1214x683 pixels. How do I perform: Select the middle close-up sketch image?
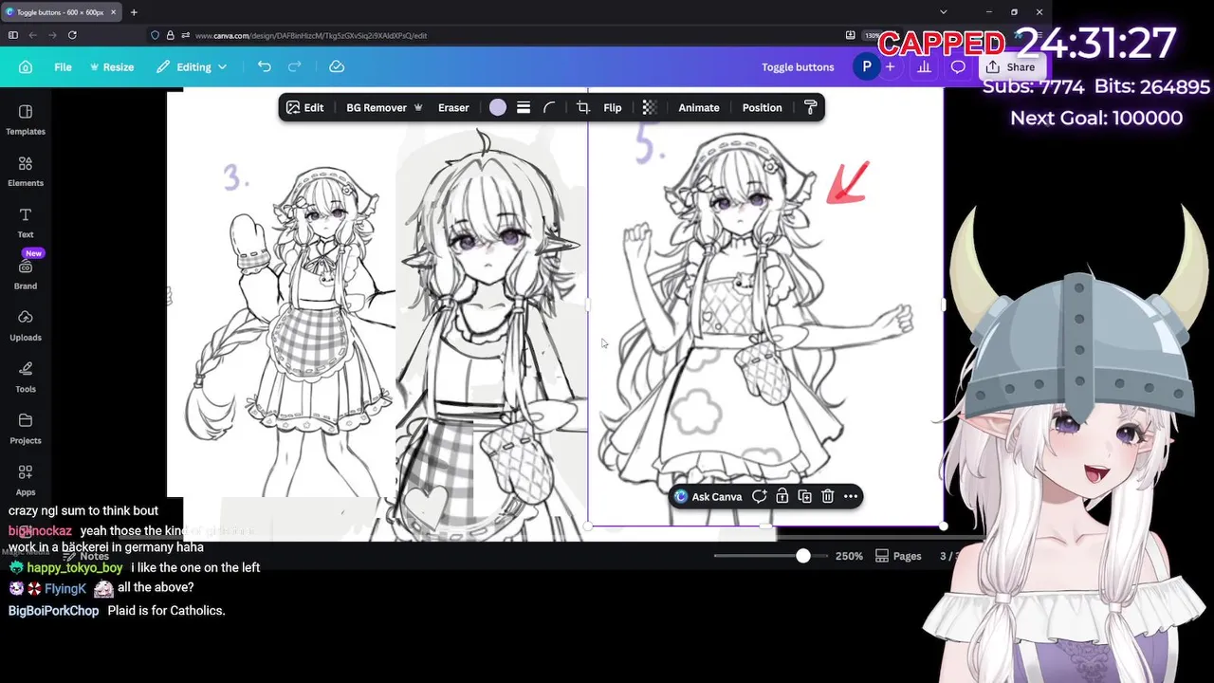tap(491, 332)
